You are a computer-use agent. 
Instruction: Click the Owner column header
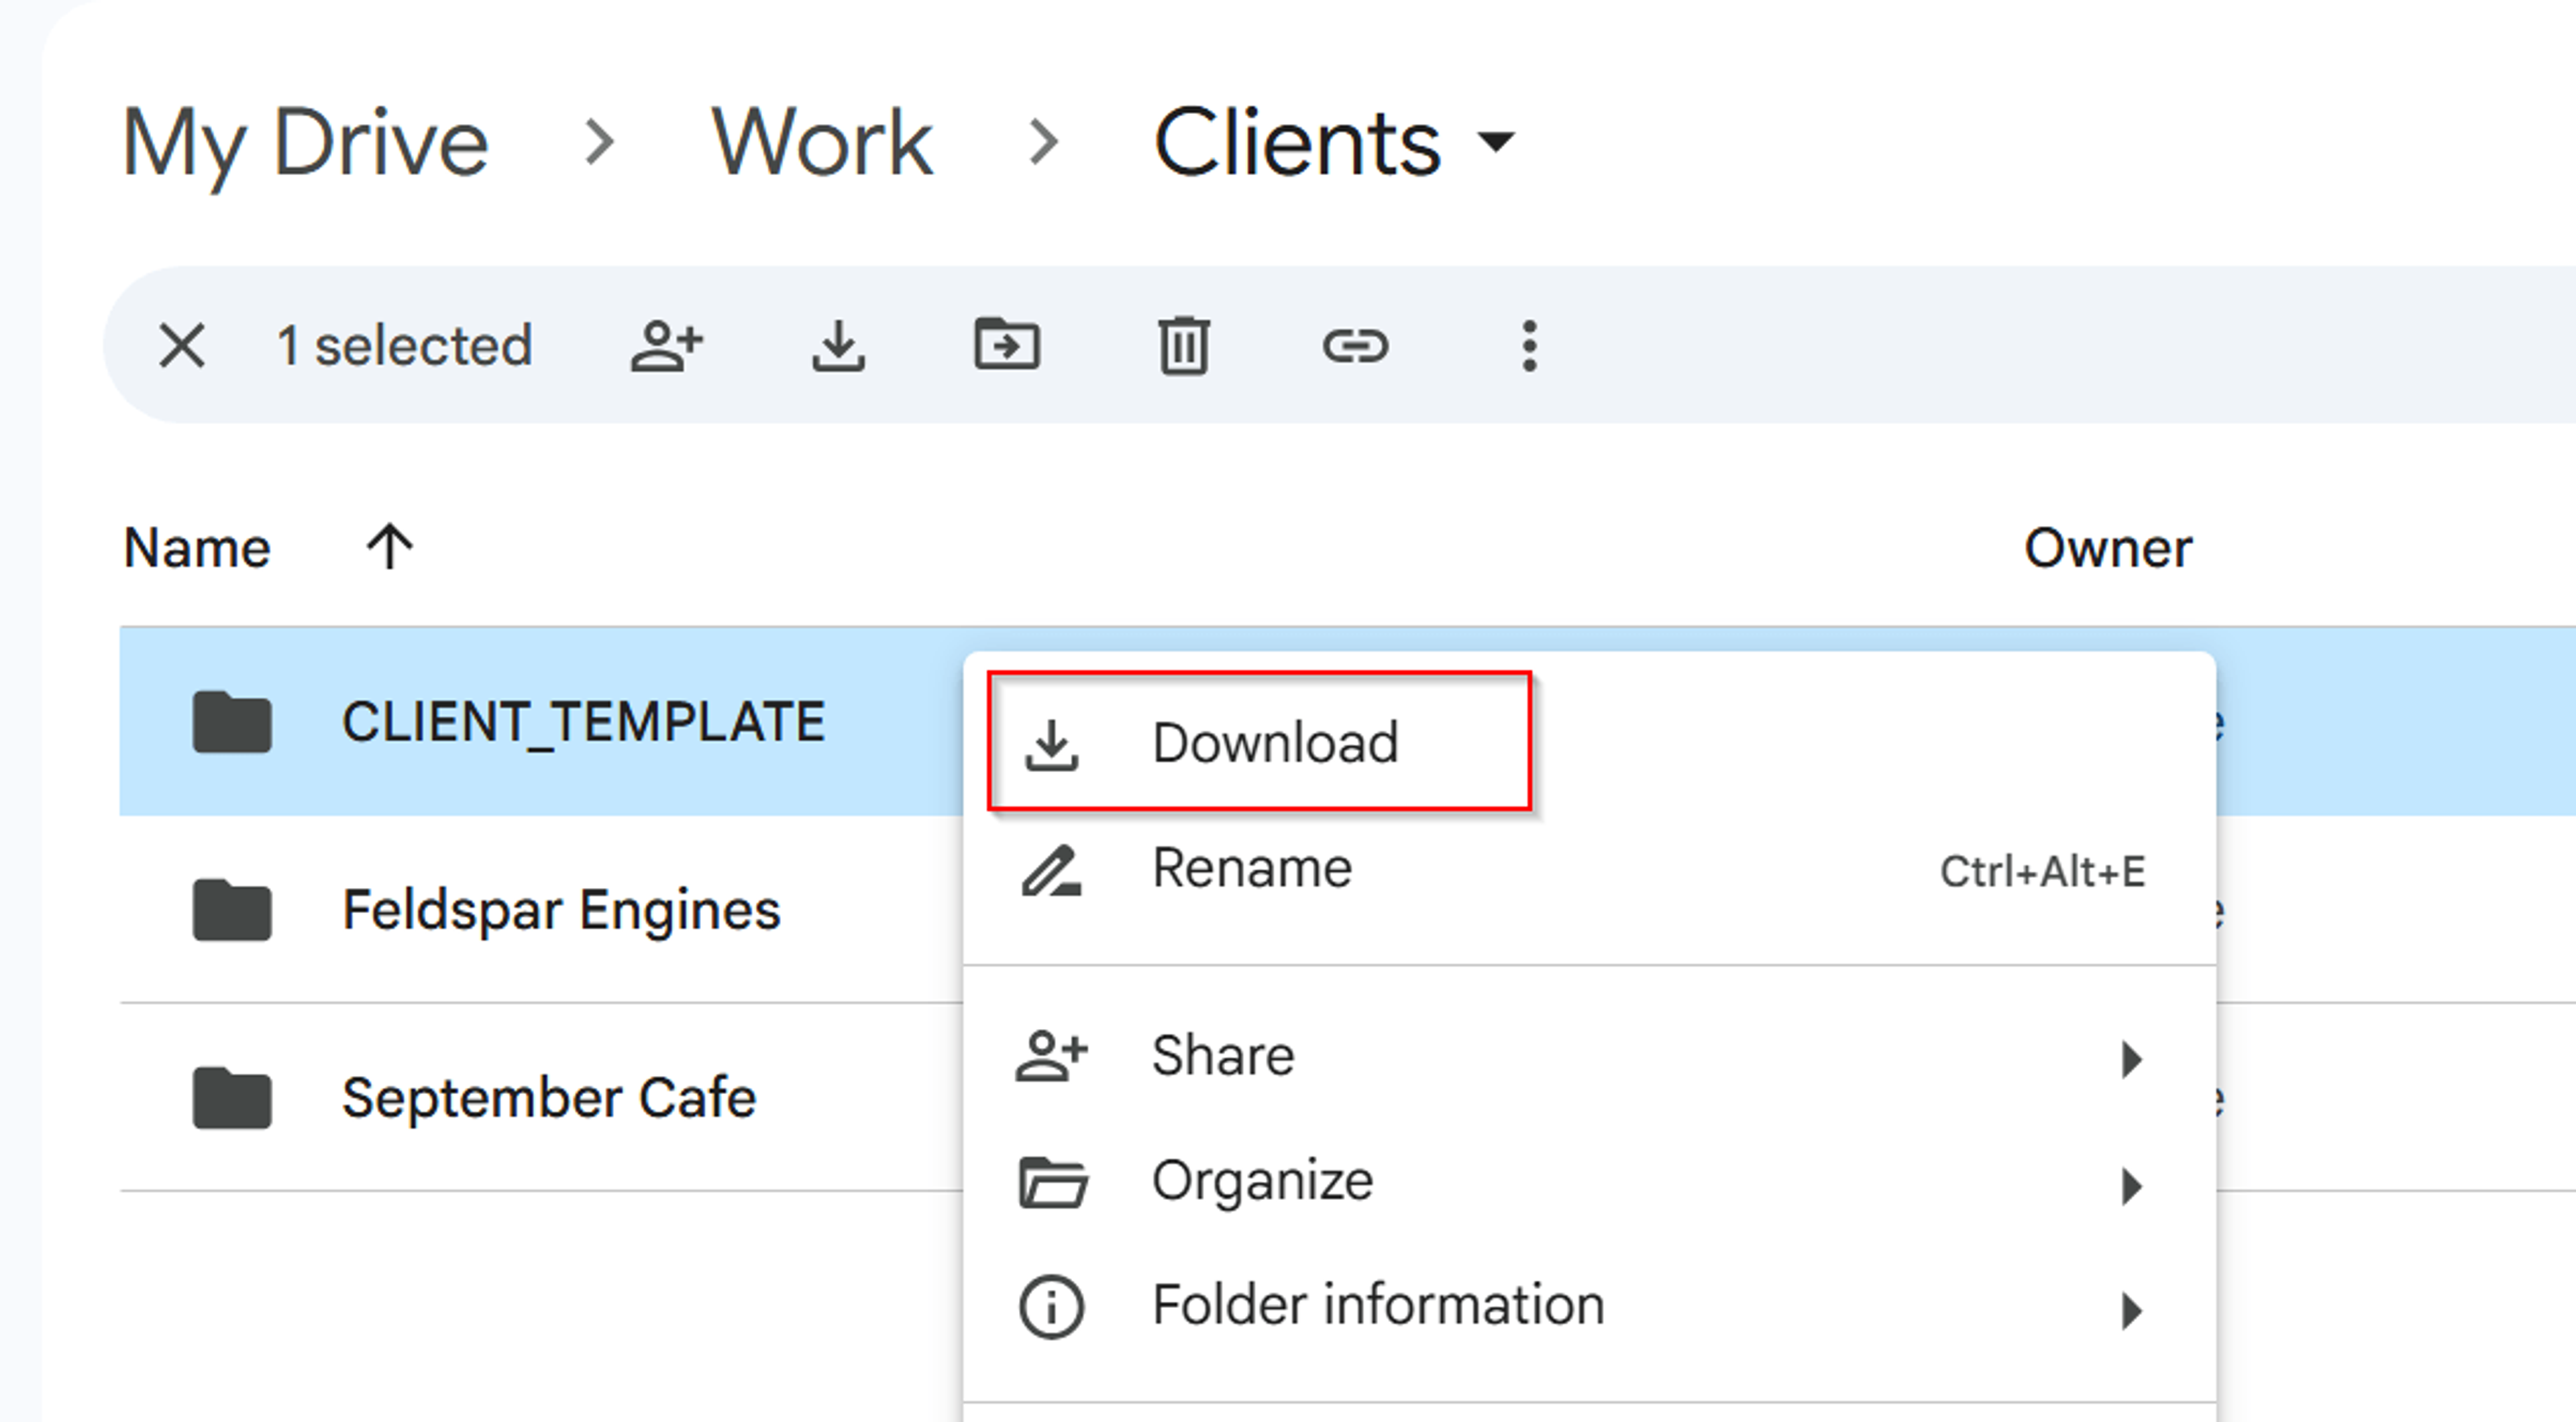2108,548
